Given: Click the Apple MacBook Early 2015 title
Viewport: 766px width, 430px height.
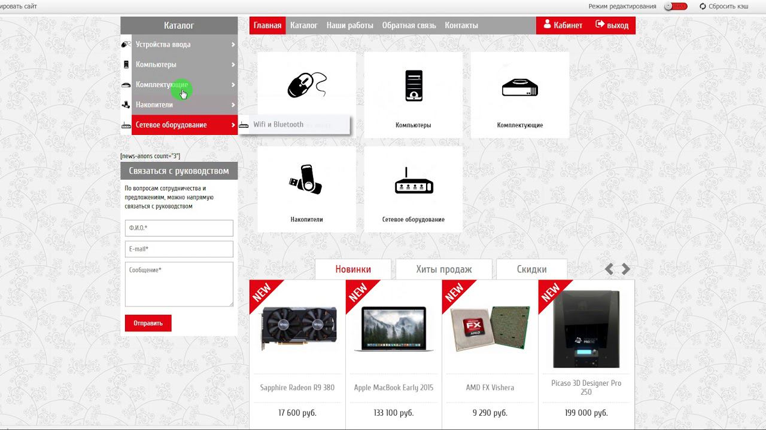Looking at the screenshot, I should click(x=394, y=388).
